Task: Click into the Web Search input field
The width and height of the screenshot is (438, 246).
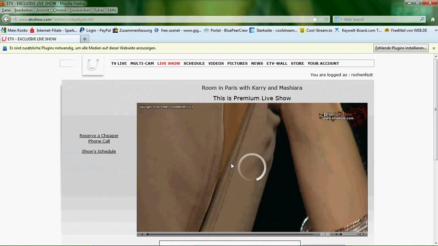Action: pos(381,19)
